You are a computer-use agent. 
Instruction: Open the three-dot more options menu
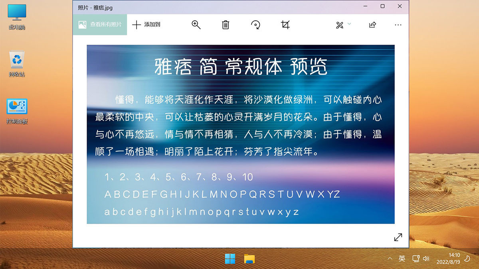click(x=398, y=25)
